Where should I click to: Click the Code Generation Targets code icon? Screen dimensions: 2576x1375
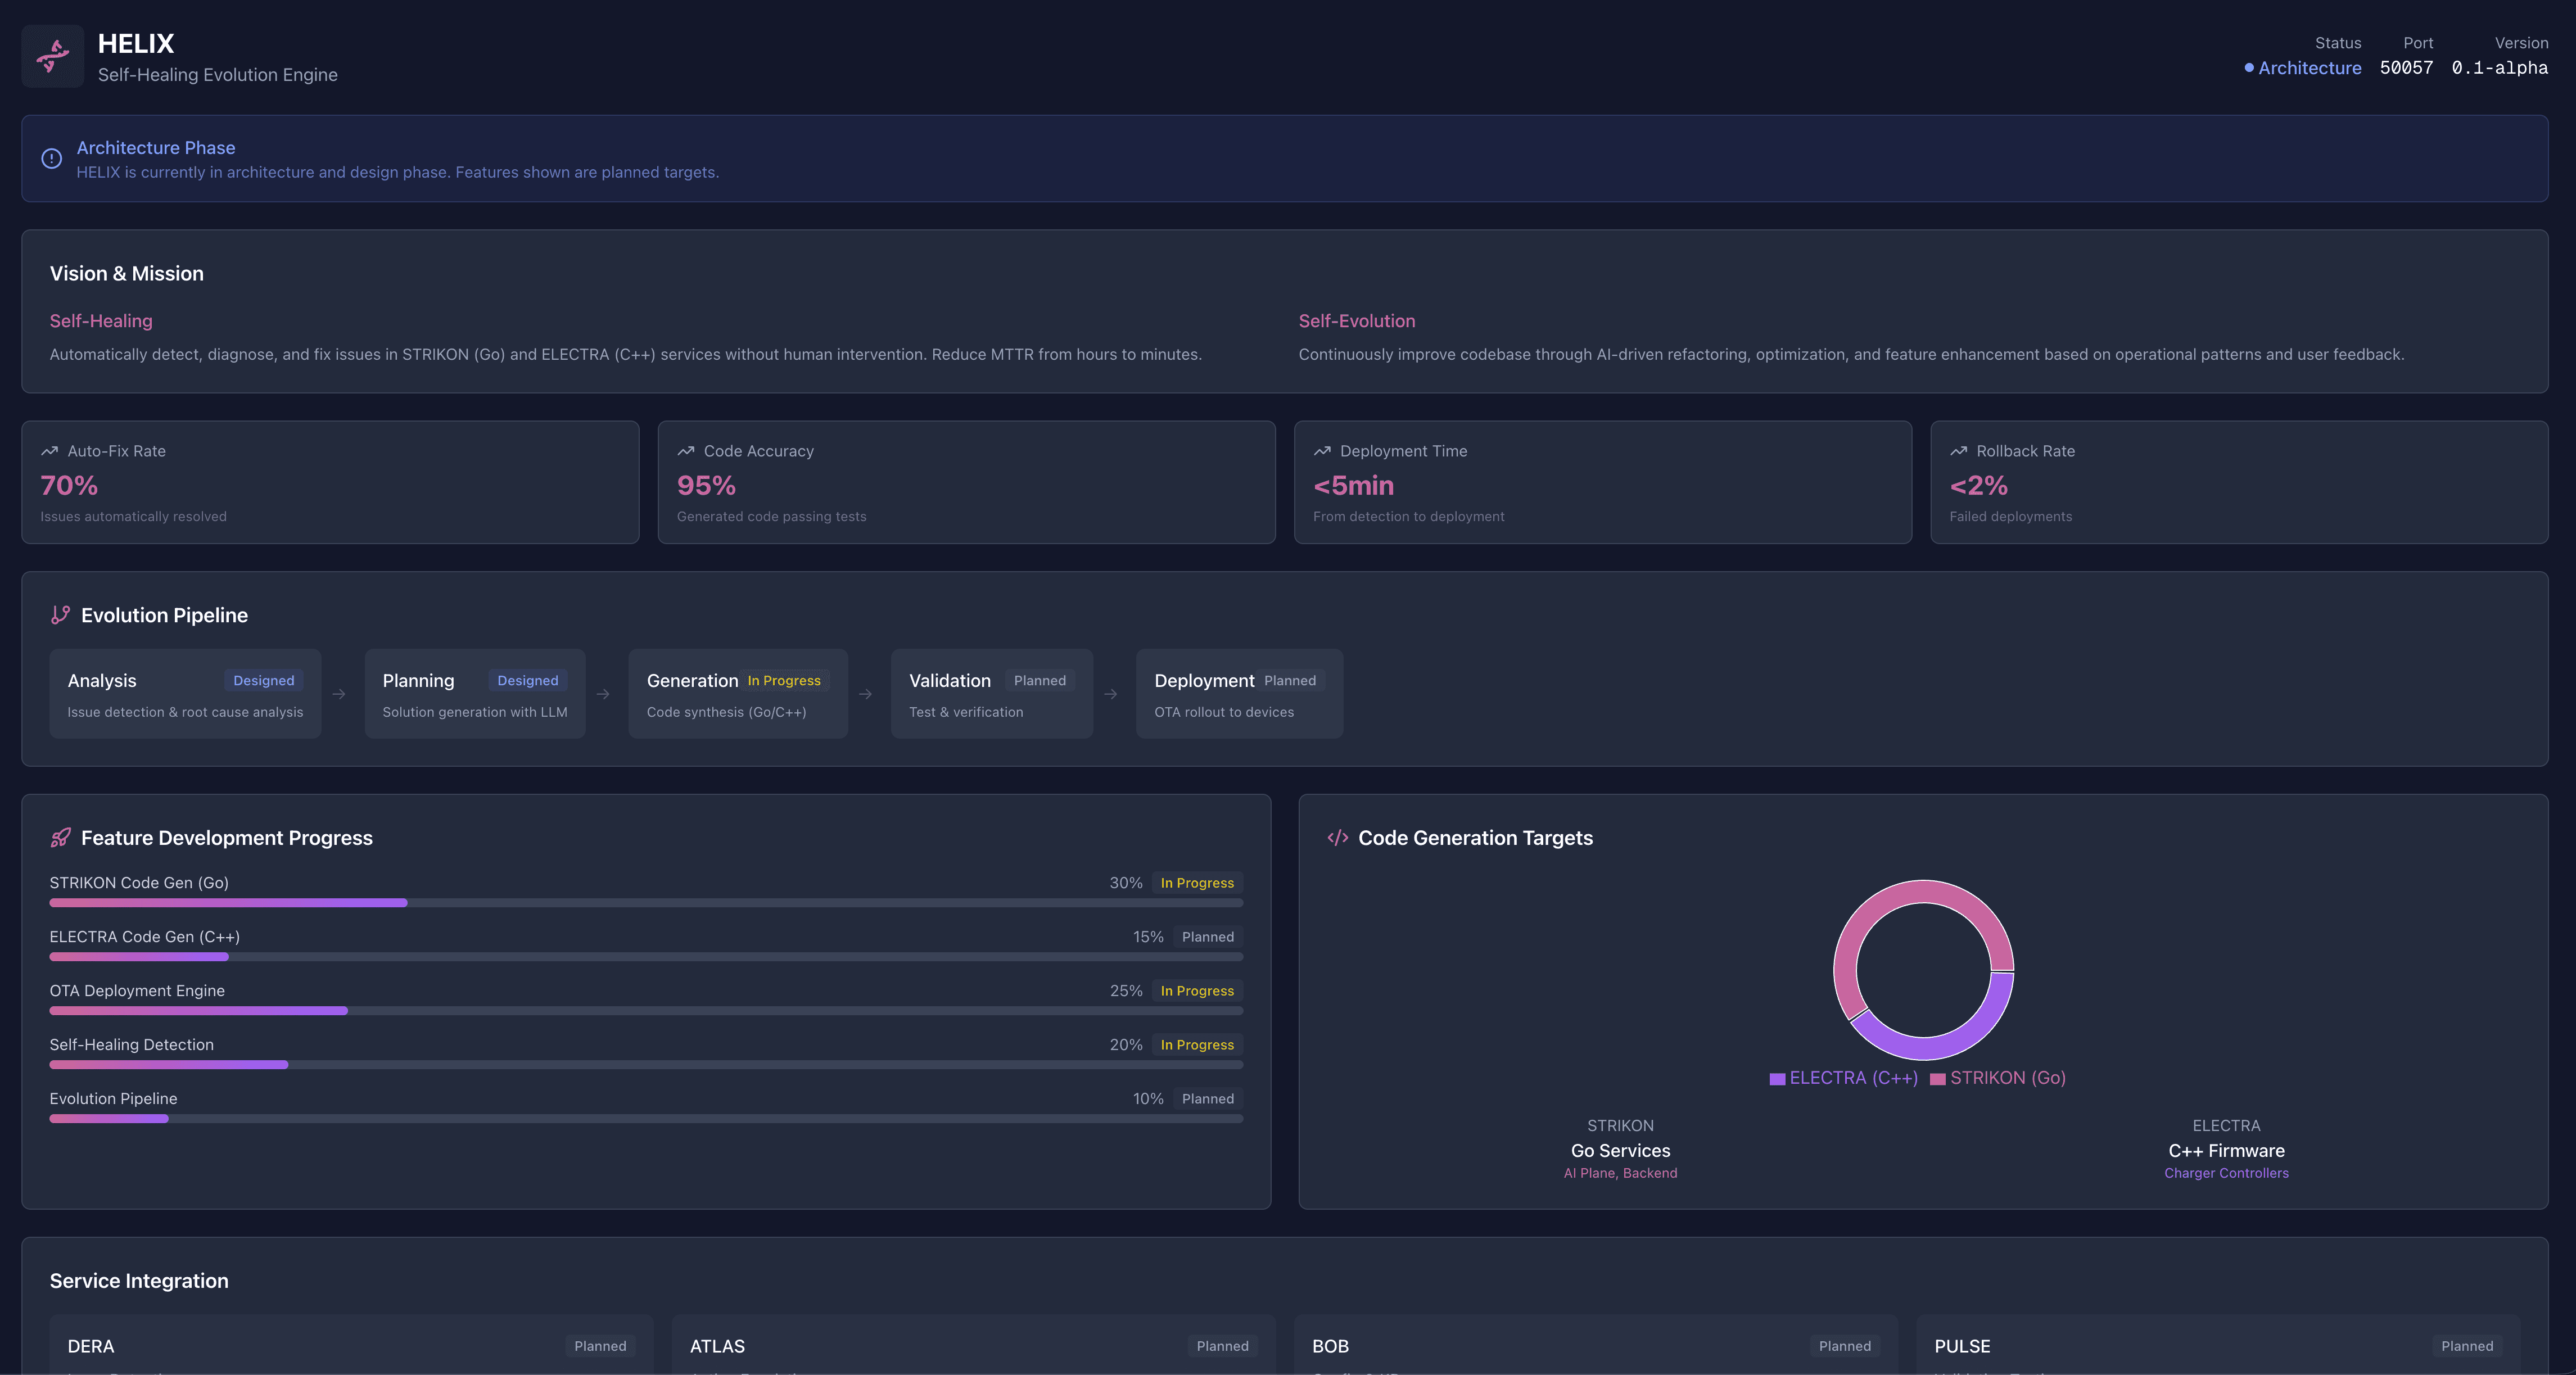[x=1337, y=838]
